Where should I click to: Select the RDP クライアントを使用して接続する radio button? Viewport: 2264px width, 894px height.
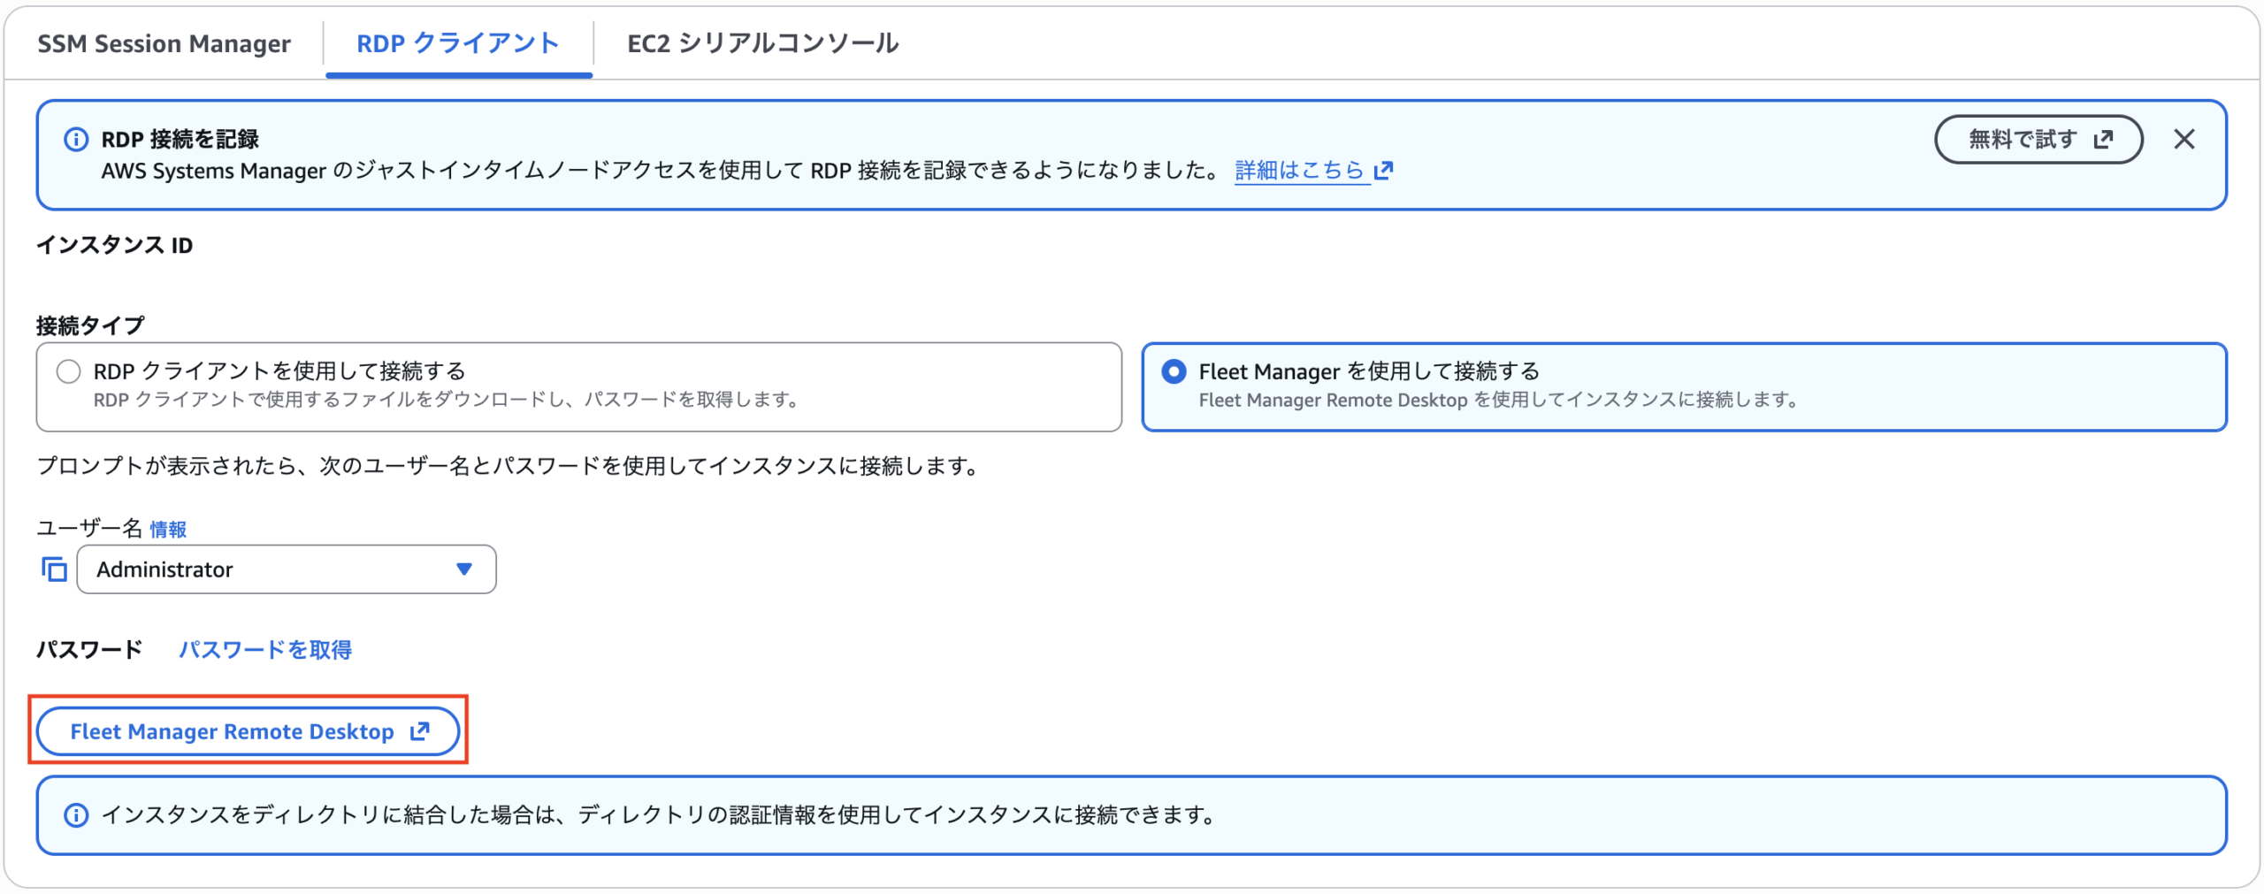coord(69,371)
